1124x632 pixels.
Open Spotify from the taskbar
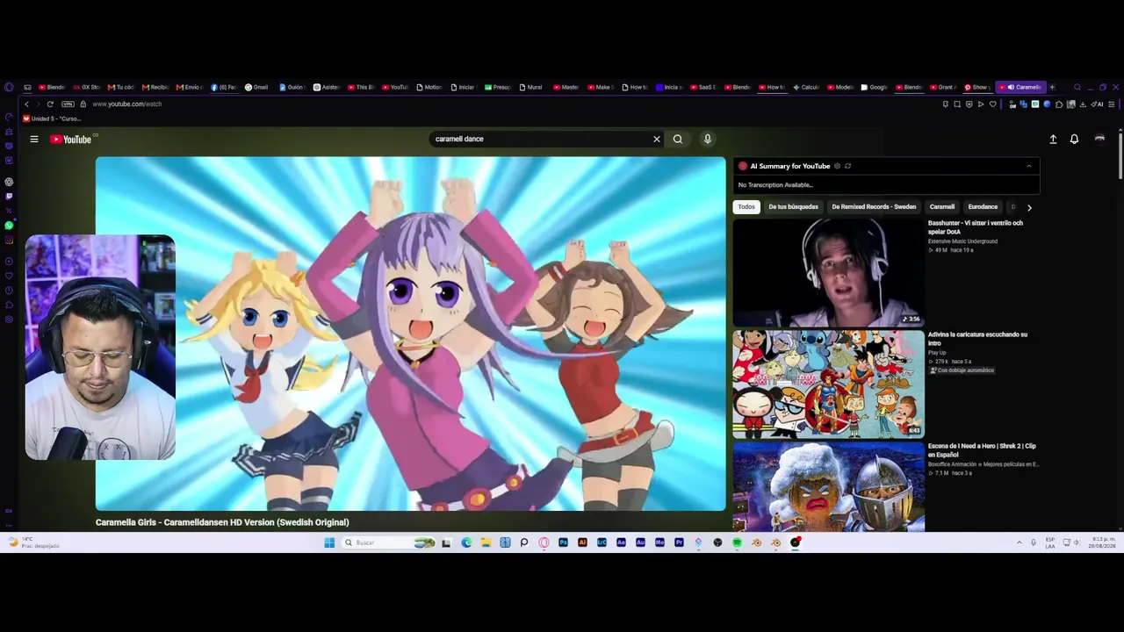point(737,542)
